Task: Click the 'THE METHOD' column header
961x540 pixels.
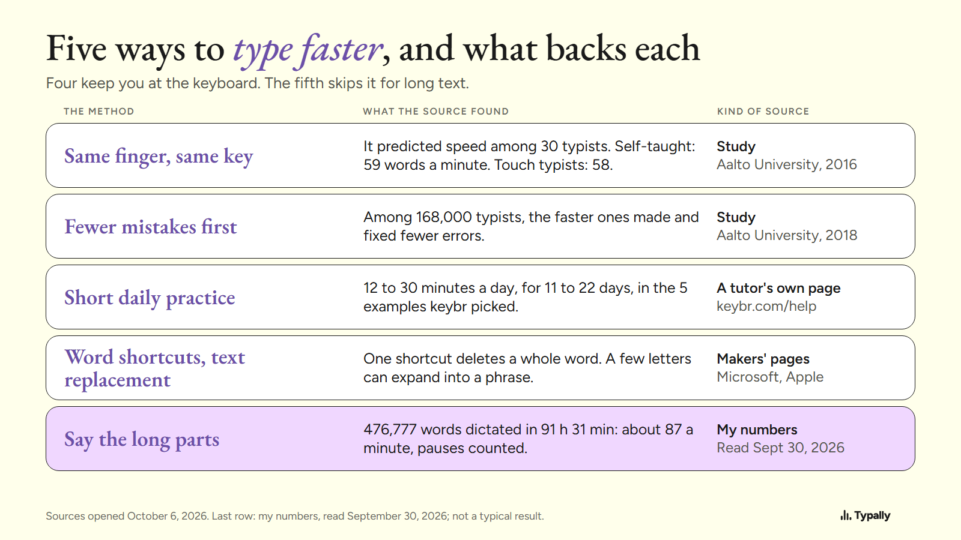Action: click(x=99, y=112)
